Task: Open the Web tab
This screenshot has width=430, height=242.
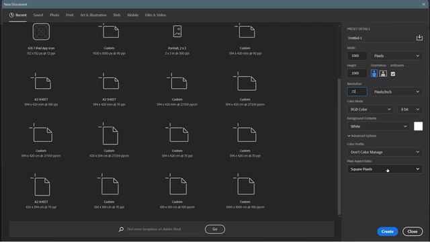Action: (117, 15)
